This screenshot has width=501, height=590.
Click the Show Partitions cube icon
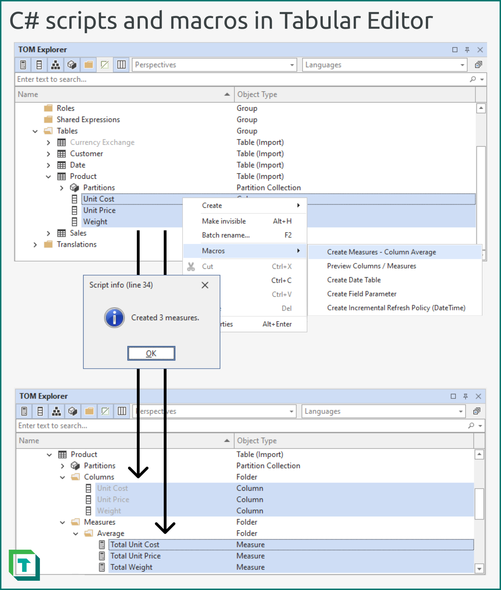tap(72, 65)
